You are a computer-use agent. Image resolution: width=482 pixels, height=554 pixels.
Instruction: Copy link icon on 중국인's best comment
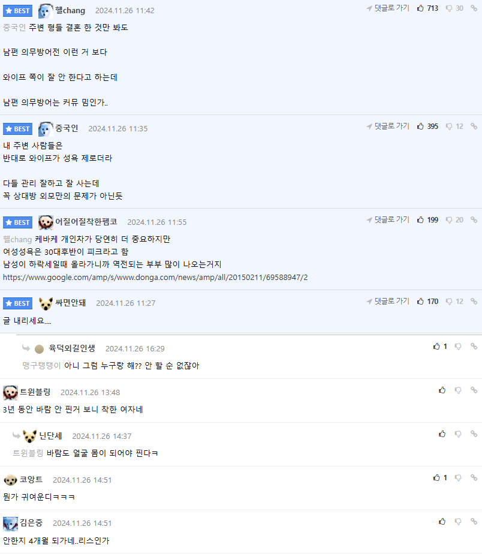(474, 127)
